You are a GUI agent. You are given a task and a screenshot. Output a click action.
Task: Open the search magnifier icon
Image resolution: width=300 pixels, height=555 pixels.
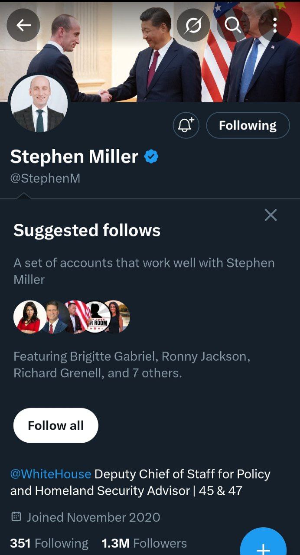click(233, 26)
